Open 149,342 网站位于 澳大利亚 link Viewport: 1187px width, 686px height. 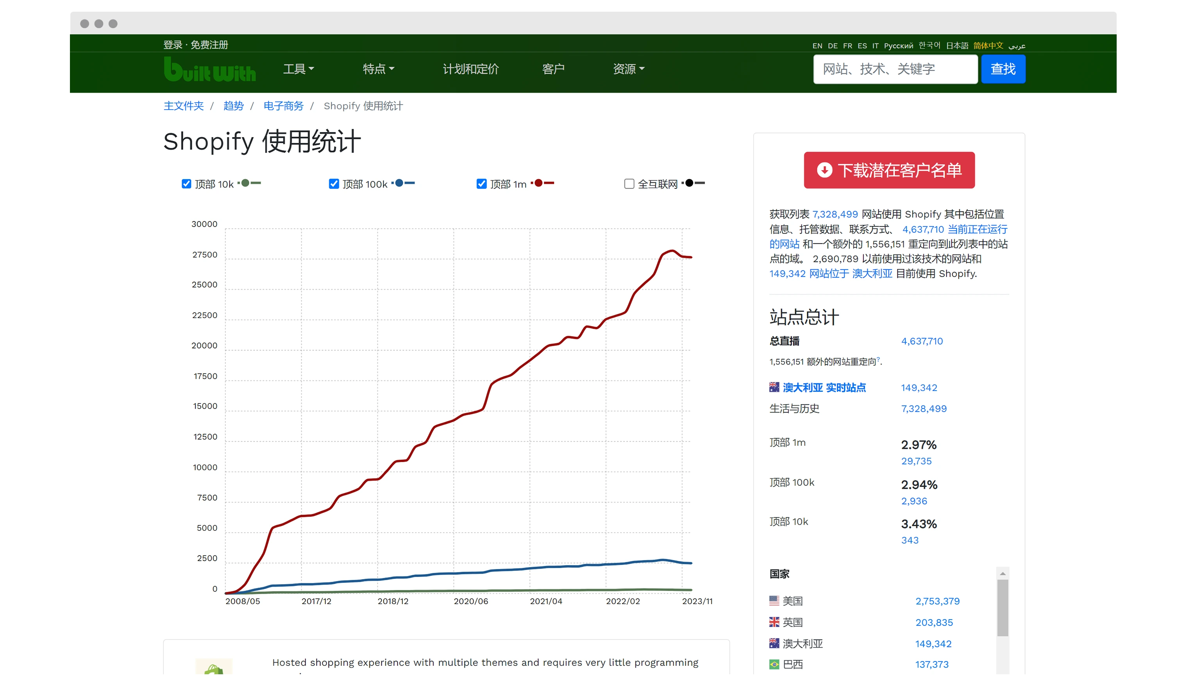click(x=830, y=274)
